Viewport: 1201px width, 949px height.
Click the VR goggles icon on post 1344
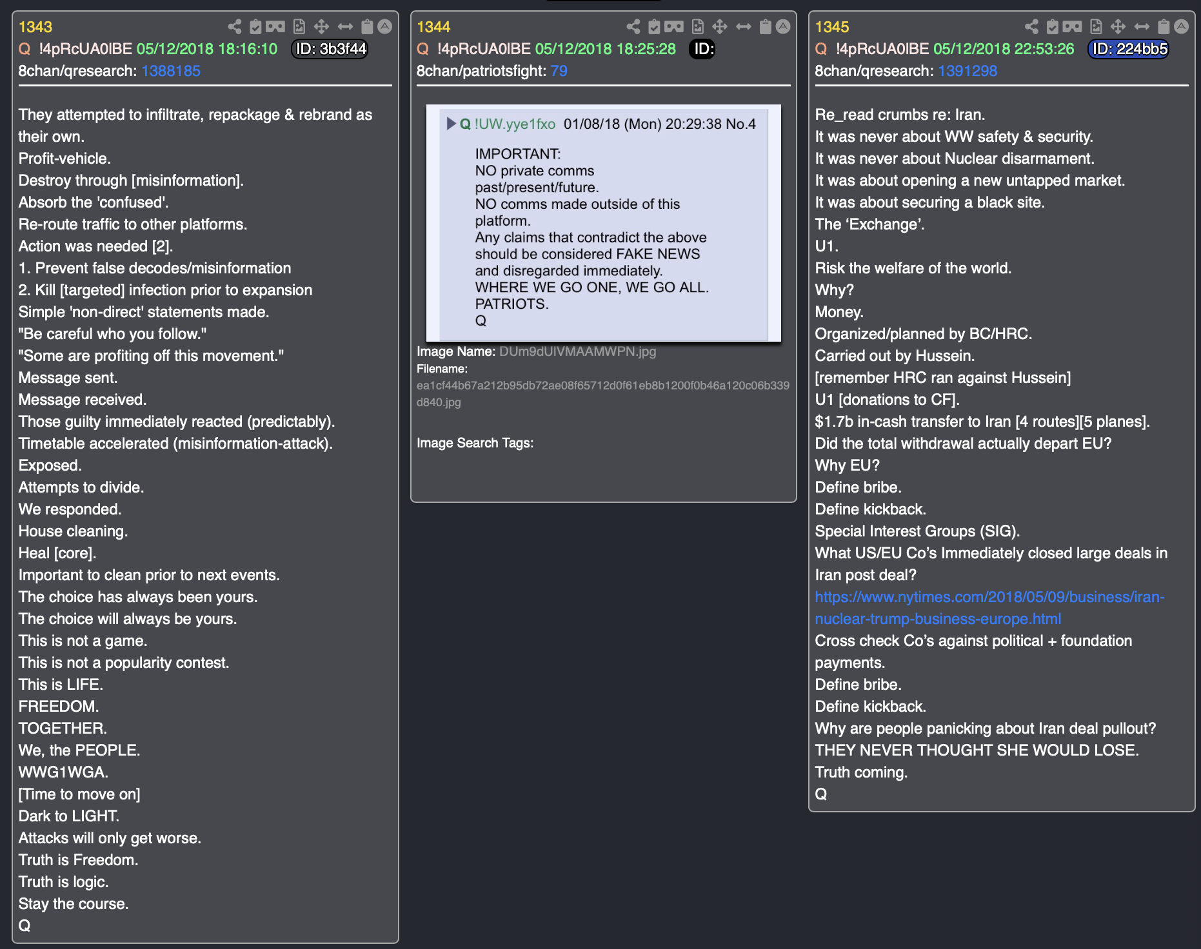point(674,26)
